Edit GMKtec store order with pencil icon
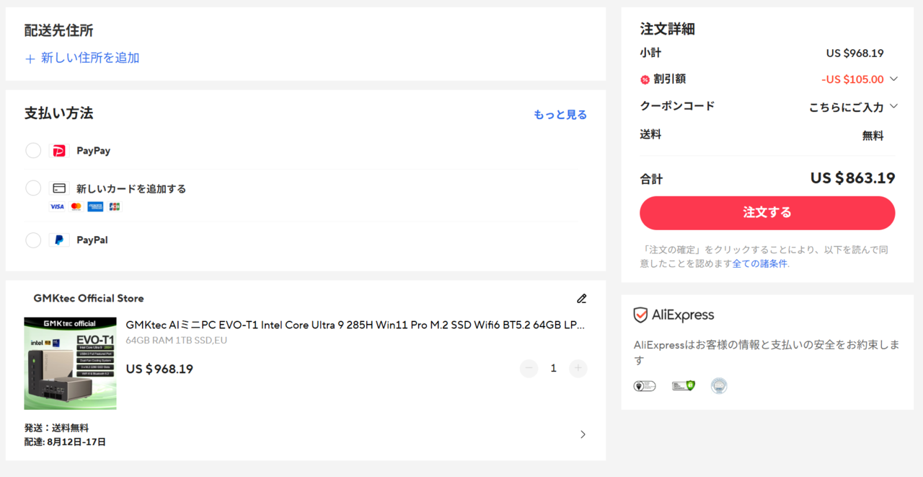Viewport: 923px width, 477px height. [x=582, y=299]
